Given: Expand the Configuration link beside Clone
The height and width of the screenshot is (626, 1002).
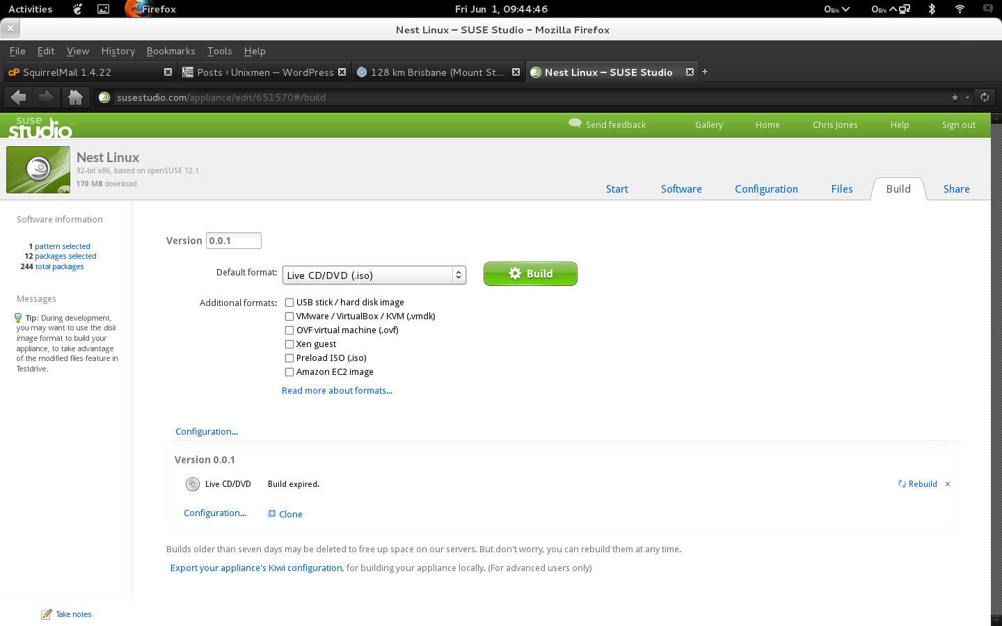Looking at the screenshot, I should coord(215,513).
